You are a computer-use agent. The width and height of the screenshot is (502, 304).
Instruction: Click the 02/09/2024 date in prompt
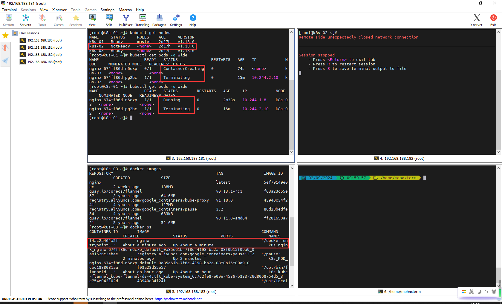(320, 178)
